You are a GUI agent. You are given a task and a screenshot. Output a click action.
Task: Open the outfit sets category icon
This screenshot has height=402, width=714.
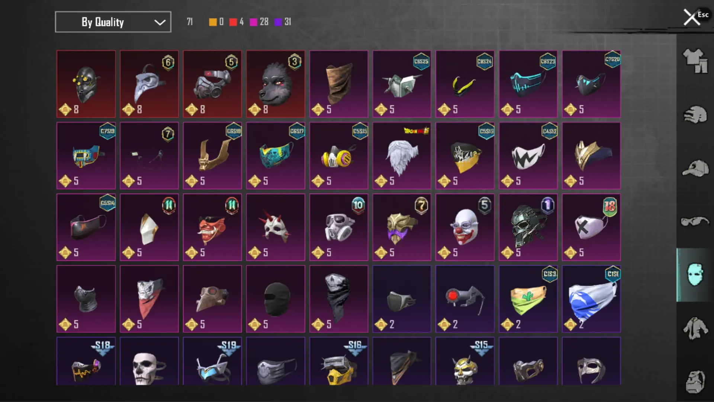(695, 61)
